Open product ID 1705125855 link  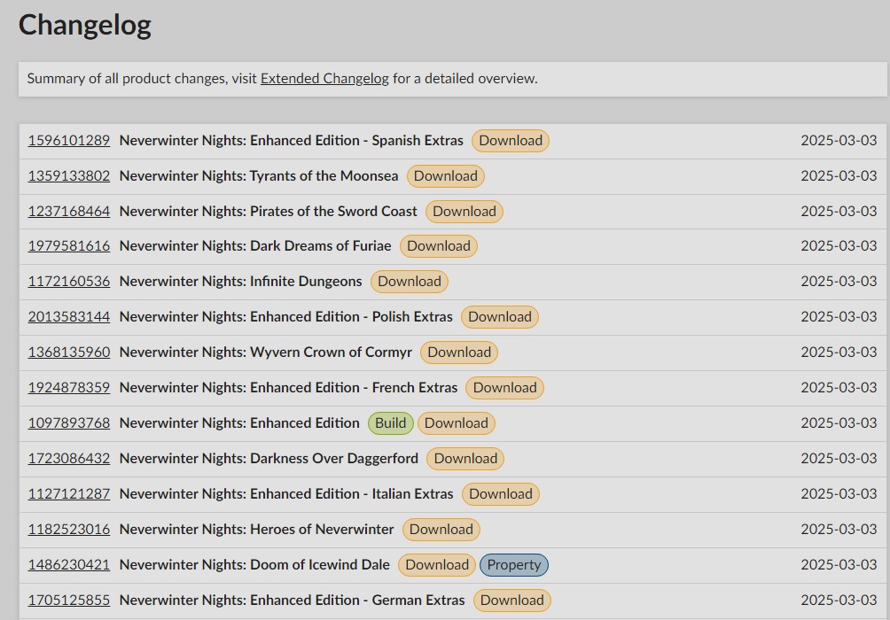(68, 601)
